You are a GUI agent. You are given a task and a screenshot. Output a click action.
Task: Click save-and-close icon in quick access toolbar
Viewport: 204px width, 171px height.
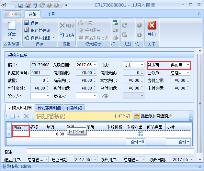point(28,5)
